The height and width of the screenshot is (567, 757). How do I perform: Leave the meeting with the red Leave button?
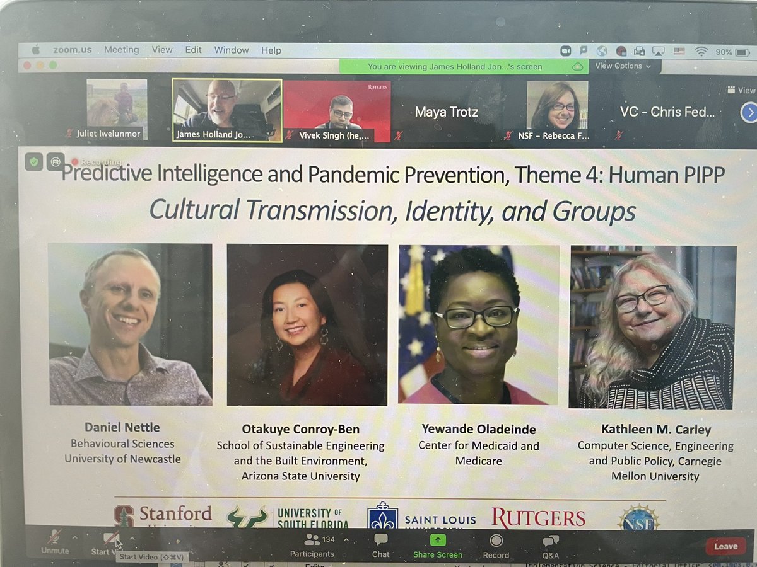725,546
